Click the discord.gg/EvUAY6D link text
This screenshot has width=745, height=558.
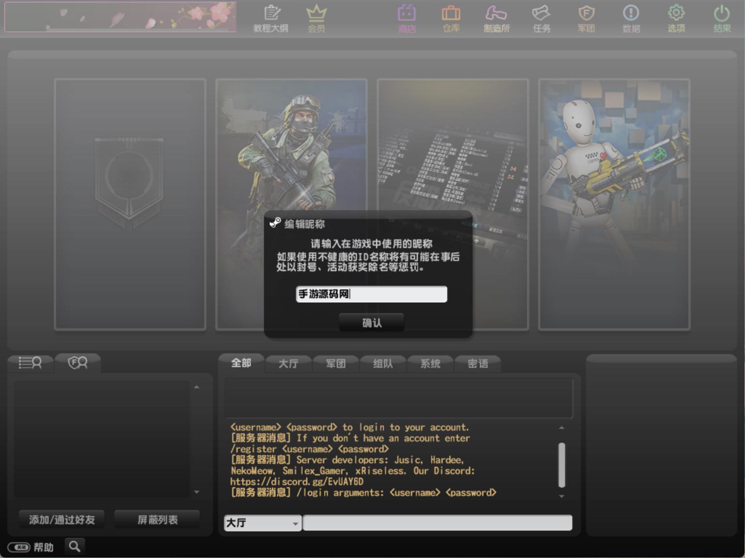pyautogui.click(x=297, y=481)
